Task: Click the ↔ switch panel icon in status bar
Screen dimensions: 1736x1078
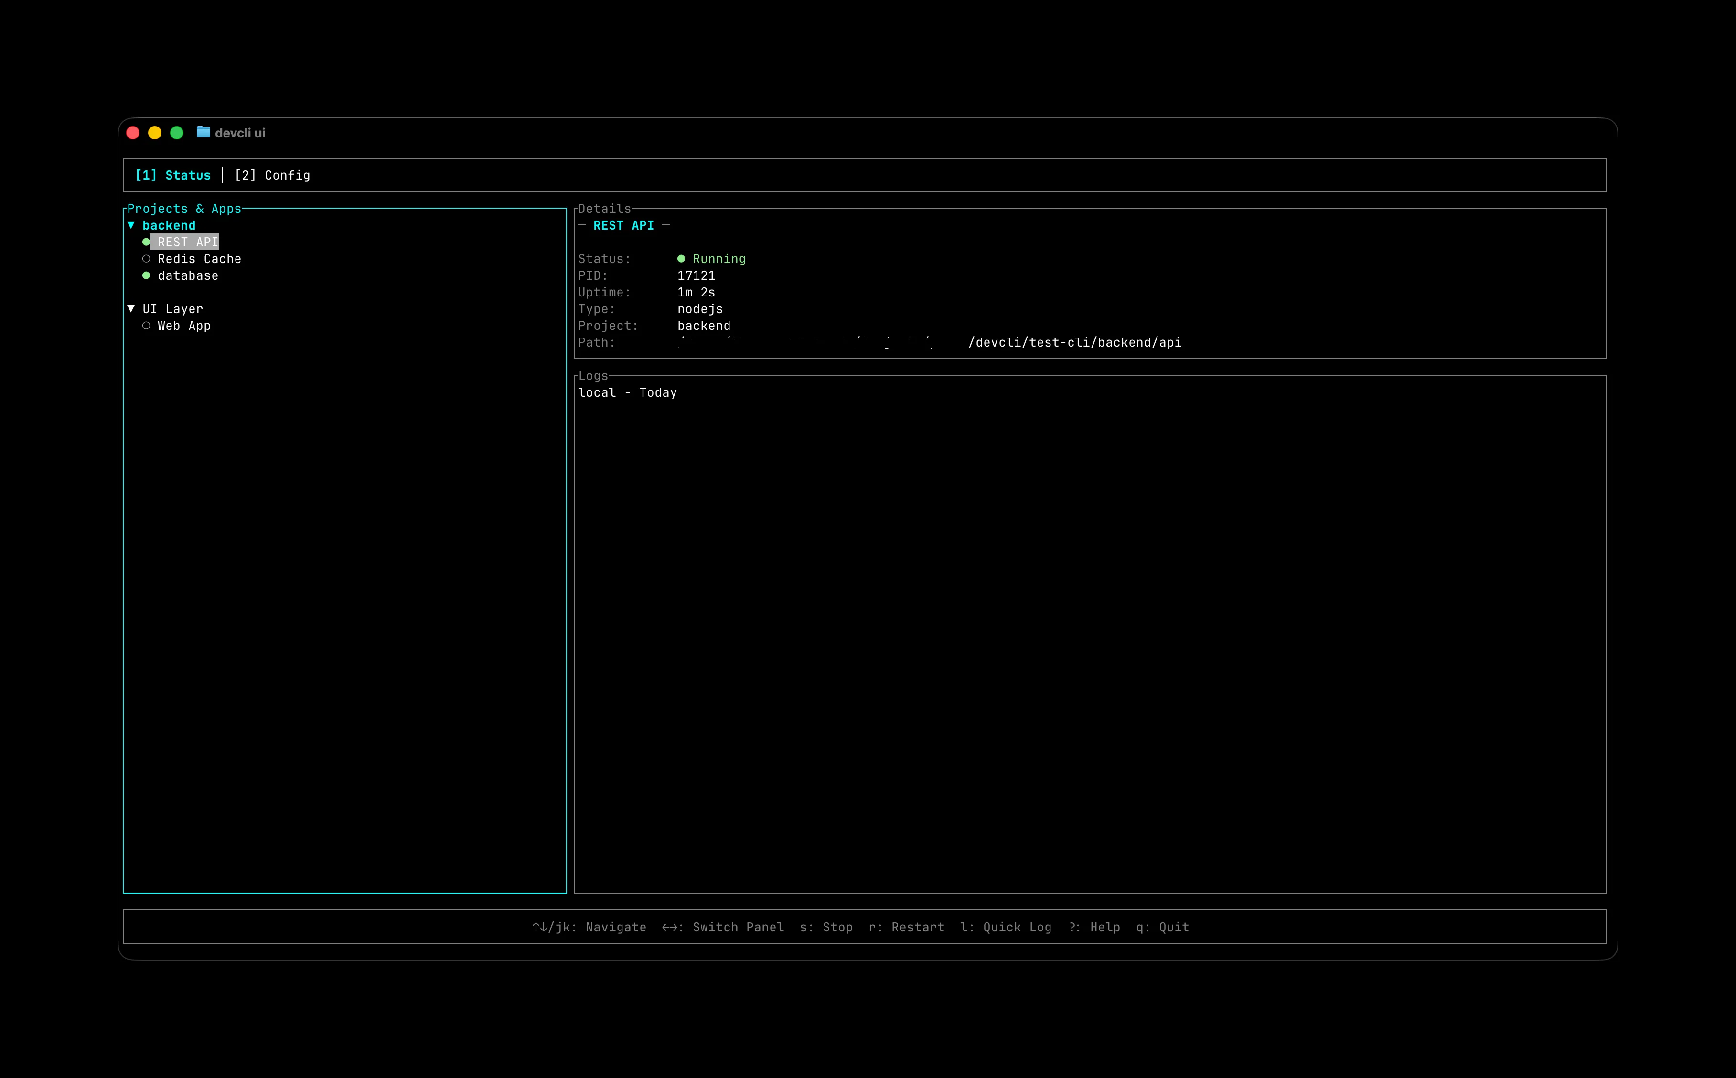Action: pos(669,927)
